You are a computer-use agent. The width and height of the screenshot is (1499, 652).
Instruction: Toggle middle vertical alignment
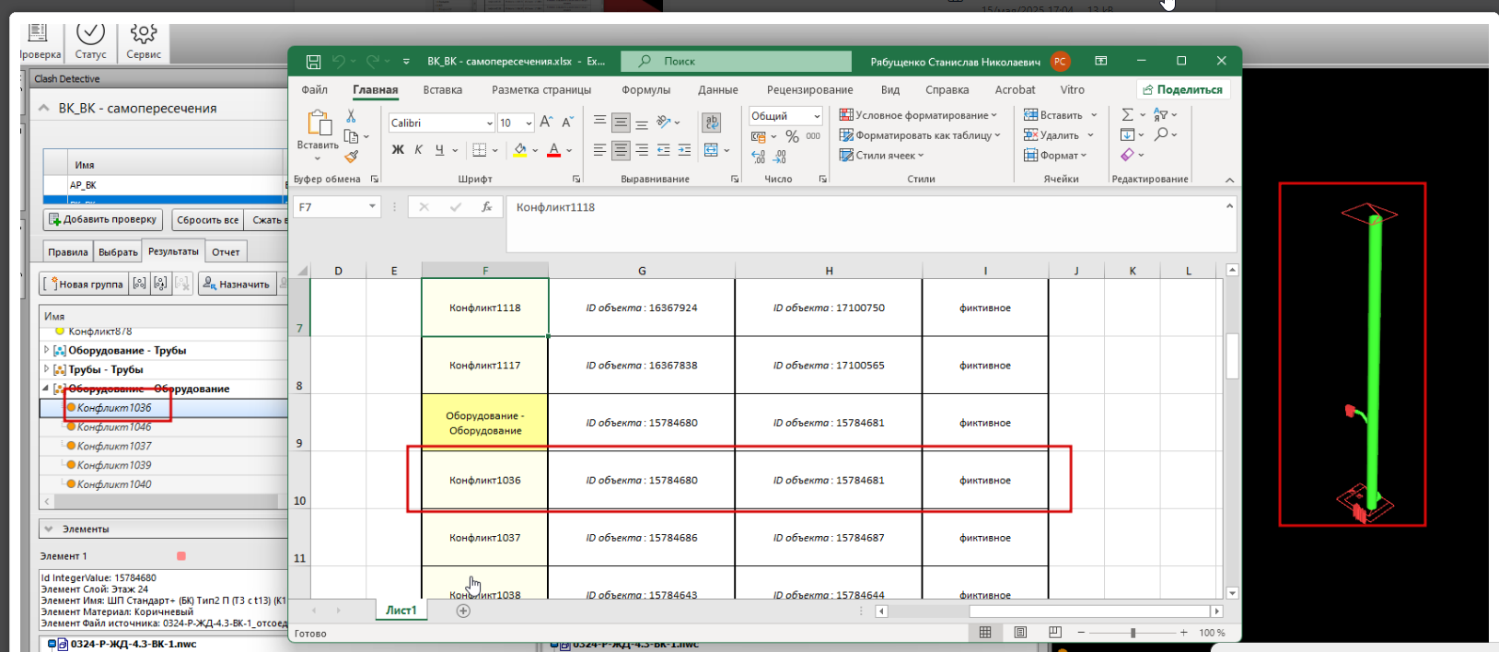pos(621,122)
